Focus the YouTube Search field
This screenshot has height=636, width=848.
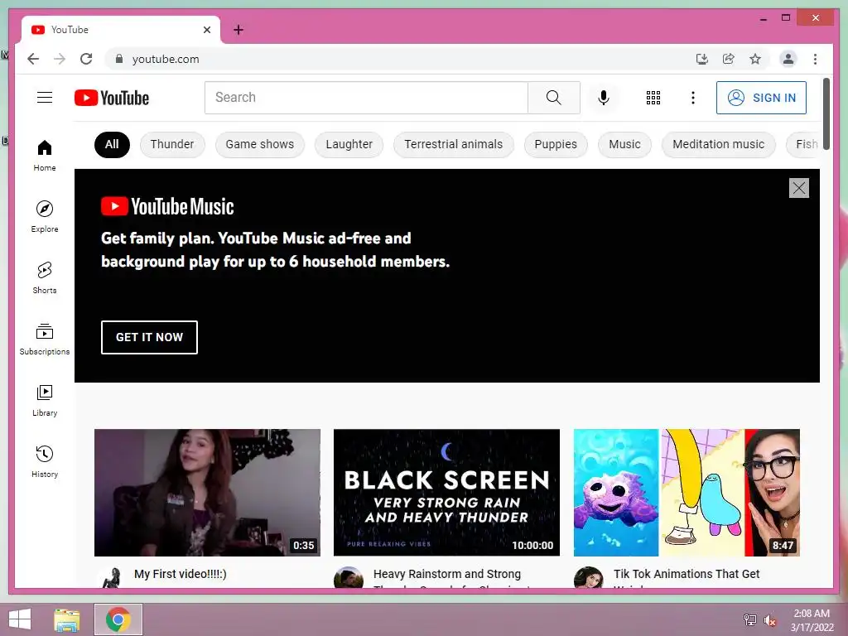click(x=366, y=98)
